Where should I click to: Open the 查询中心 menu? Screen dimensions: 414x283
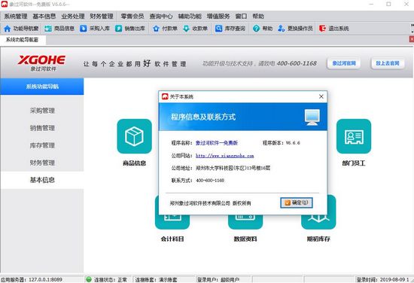(161, 17)
